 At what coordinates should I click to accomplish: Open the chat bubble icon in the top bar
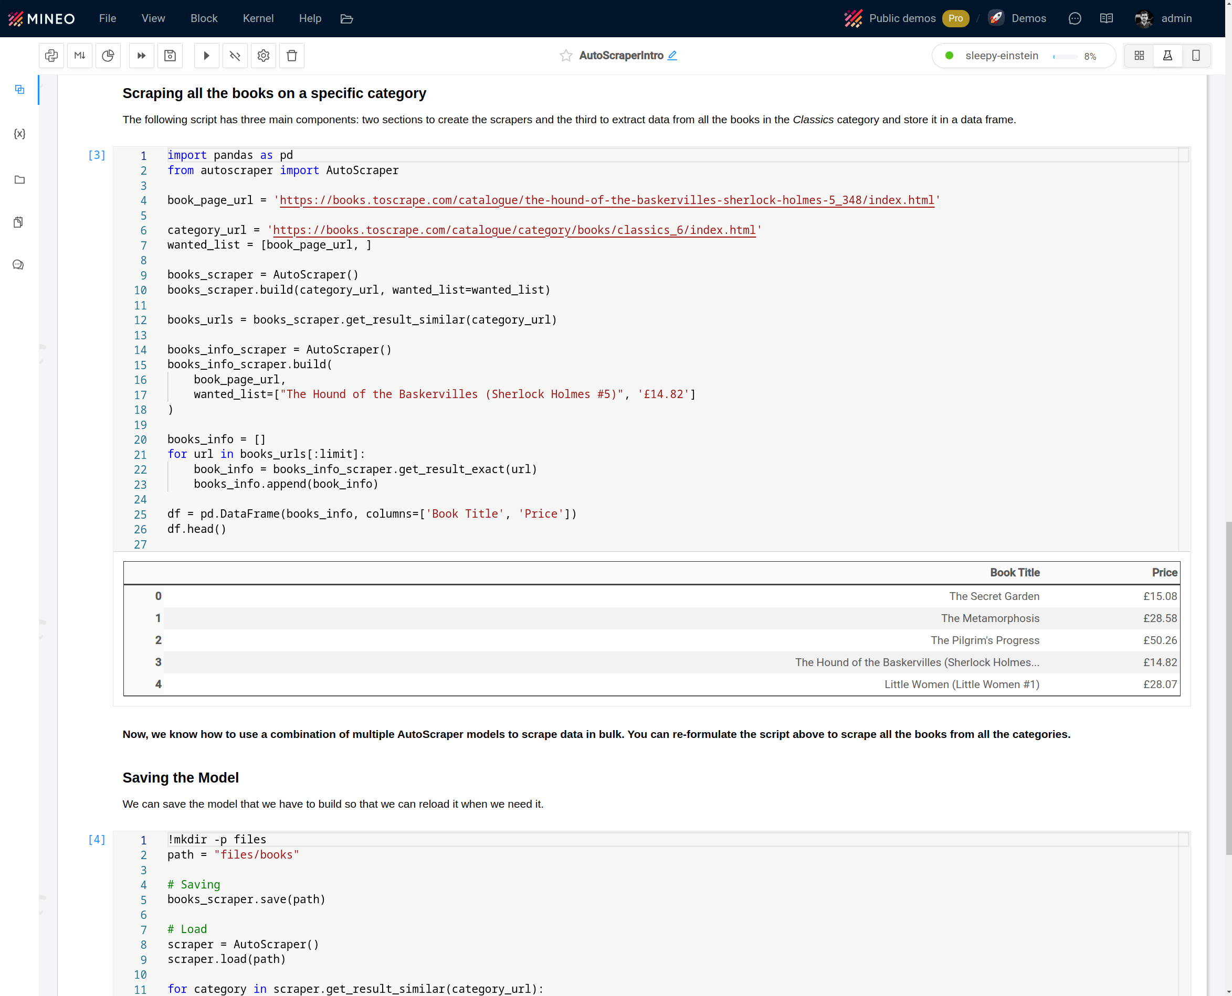1075,18
